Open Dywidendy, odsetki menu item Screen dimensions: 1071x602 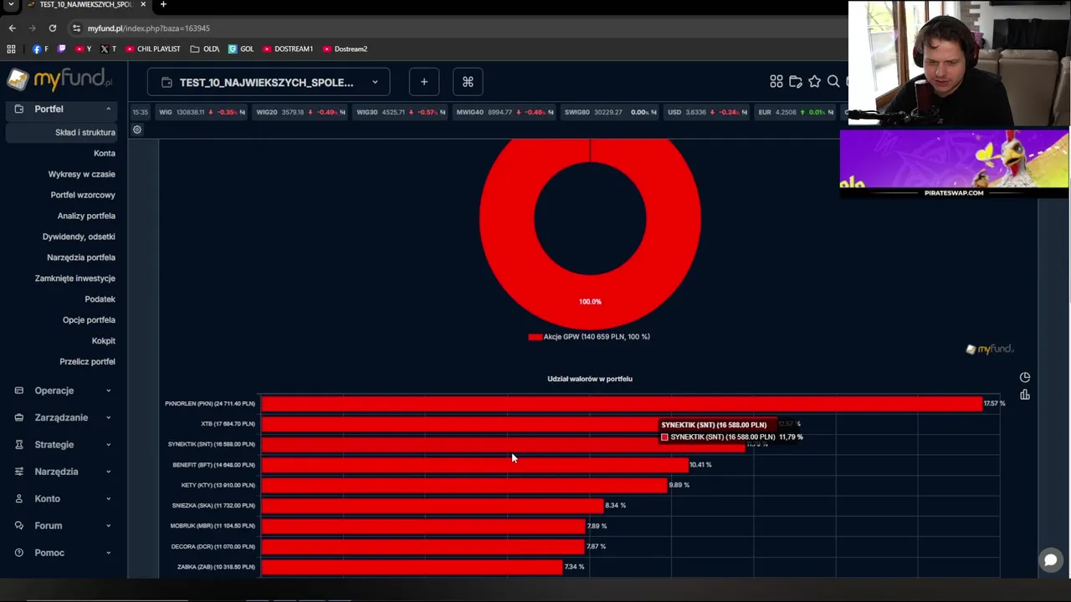[79, 237]
